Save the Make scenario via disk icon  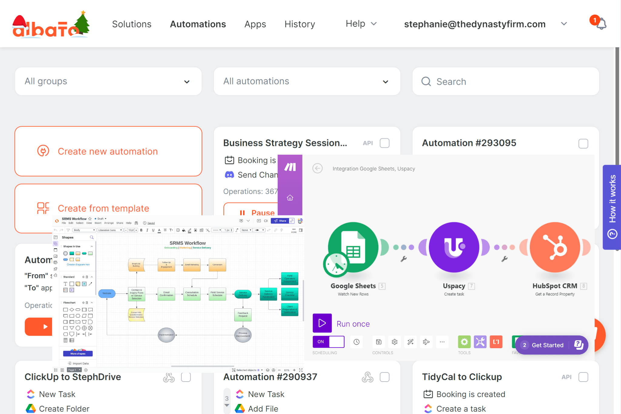[x=379, y=342]
